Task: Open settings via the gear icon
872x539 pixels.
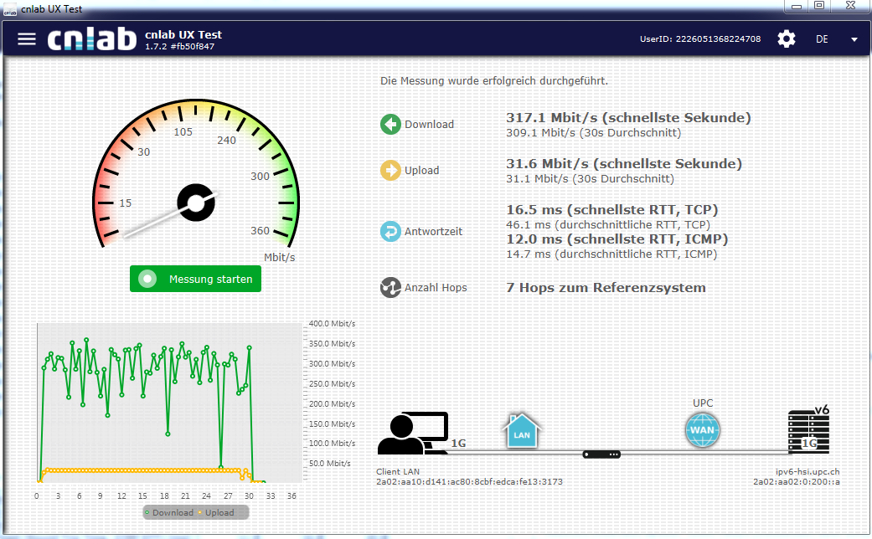Action: (x=786, y=39)
